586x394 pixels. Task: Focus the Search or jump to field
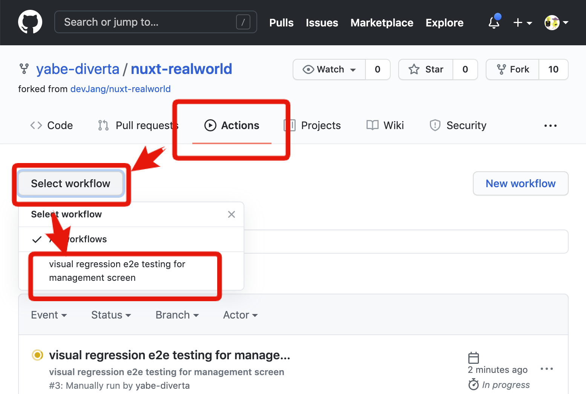pos(156,22)
